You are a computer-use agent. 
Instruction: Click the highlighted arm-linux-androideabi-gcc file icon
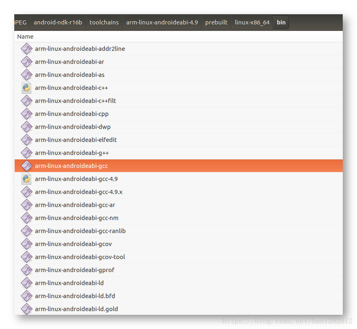click(x=26, y=166)
